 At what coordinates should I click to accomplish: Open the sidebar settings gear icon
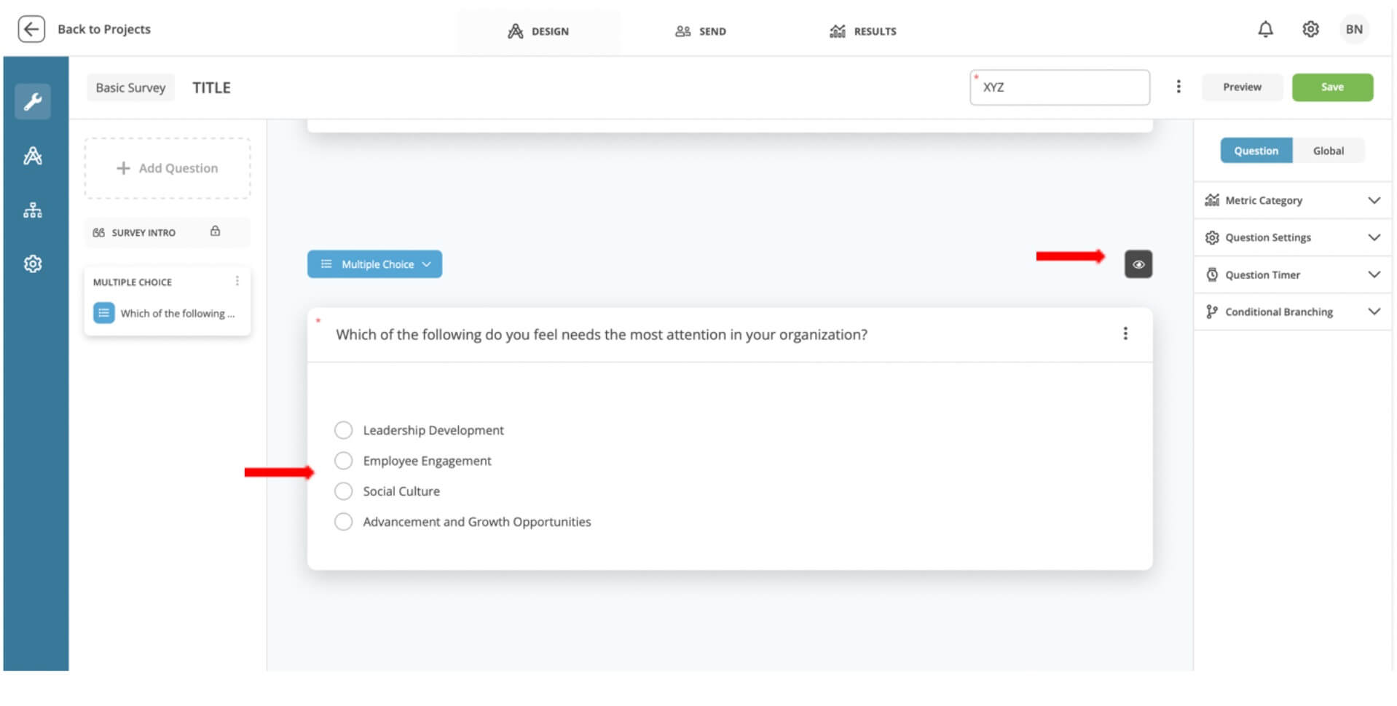(33, 263)
